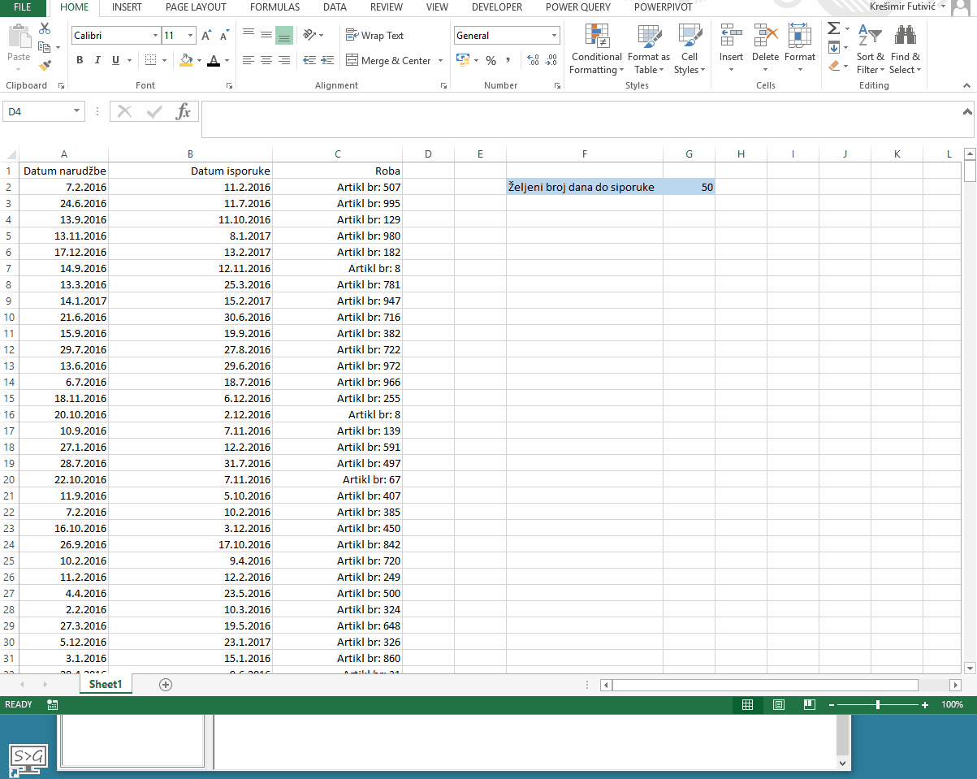Switch to the POWER QUERY tab
Screen dimensions: 977x779
click(578, 7)
